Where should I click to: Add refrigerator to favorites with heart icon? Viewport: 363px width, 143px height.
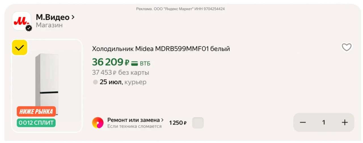(347, 47)
